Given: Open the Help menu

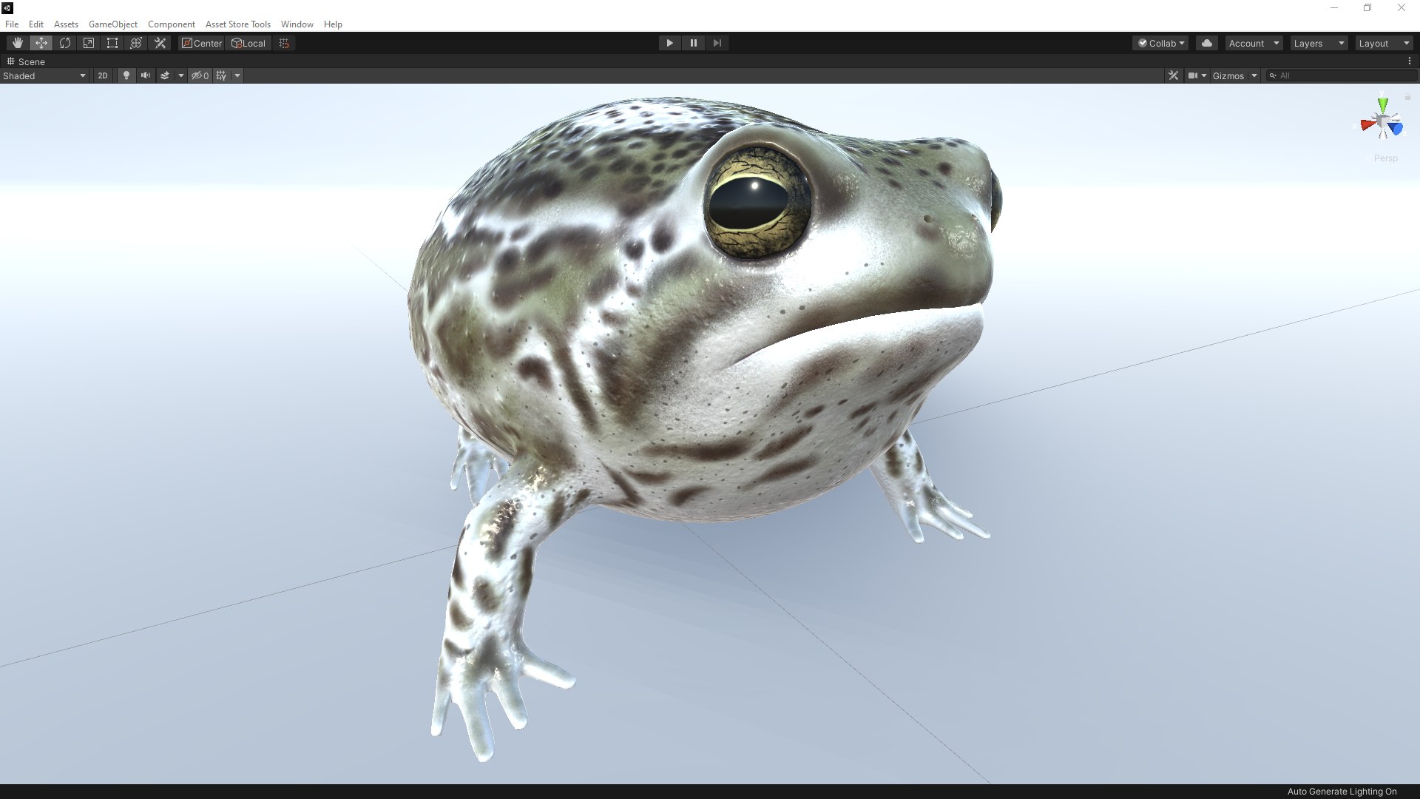Looking at the screenshot, I should coord(333,24).
